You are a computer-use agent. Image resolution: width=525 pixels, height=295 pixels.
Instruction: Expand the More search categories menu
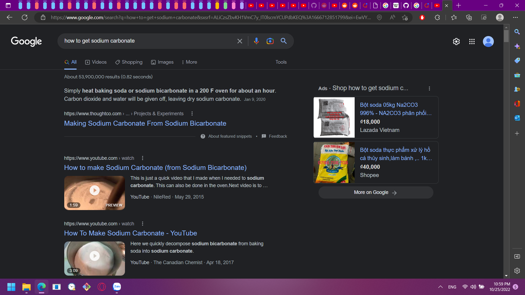[x=189, y=62]
